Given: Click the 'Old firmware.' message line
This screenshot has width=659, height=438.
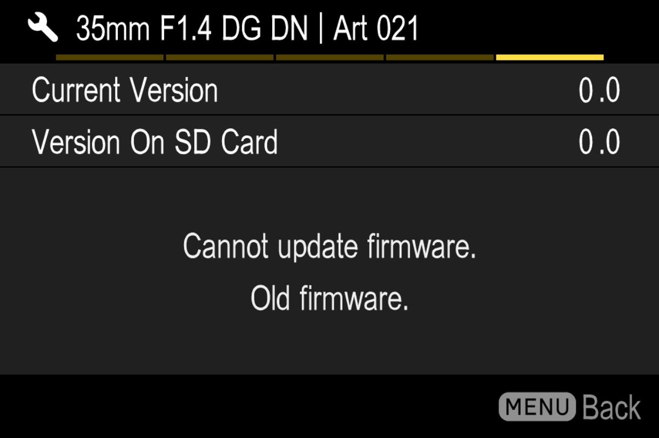Looking at the screenshot, I should click(x=329, y=298).
